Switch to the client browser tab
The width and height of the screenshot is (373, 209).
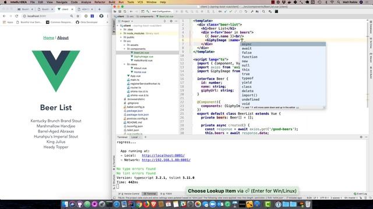tap(65, 9)
